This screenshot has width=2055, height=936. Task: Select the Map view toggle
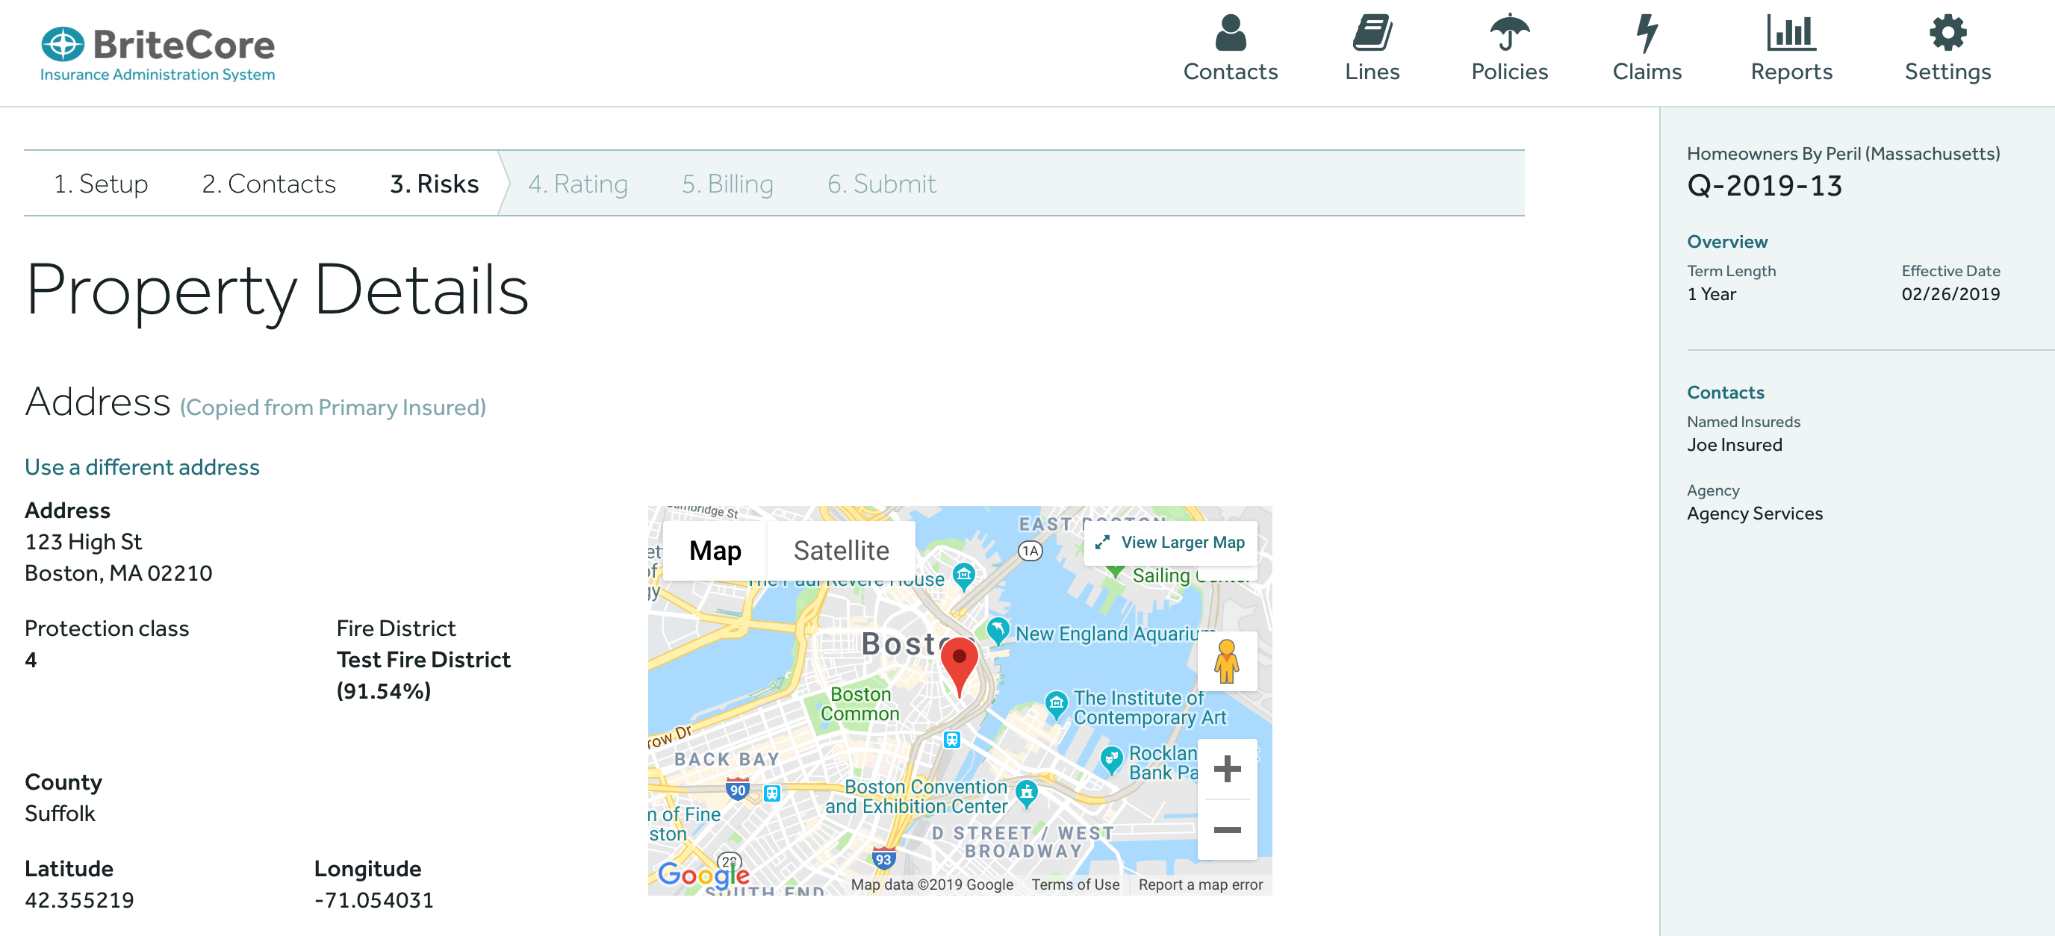(715, 550)
